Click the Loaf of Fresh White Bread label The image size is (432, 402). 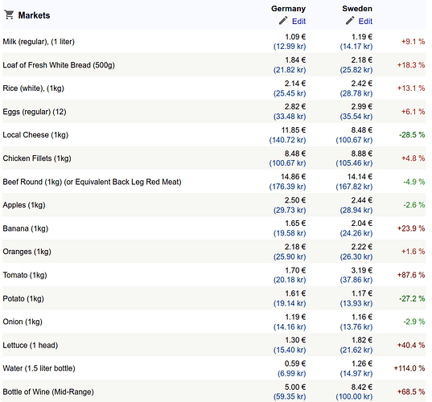click(x=59, y=65)
